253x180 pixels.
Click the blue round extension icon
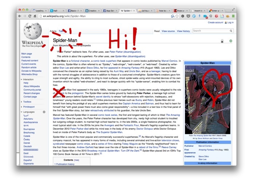[x=194, y=16]
